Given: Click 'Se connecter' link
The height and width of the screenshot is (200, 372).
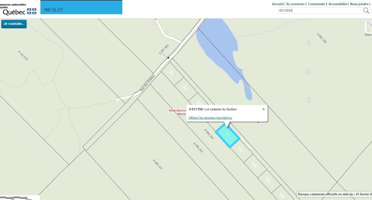Looking at the screenshot, I should point(295,4).
